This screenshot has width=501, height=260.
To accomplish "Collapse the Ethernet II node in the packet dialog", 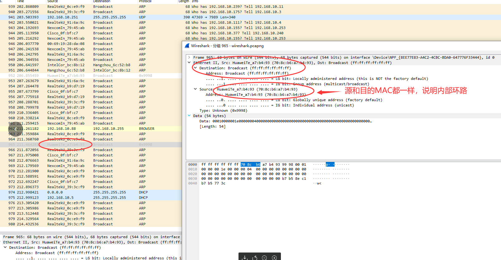I will pyautogui.click(x=189, y=63).
